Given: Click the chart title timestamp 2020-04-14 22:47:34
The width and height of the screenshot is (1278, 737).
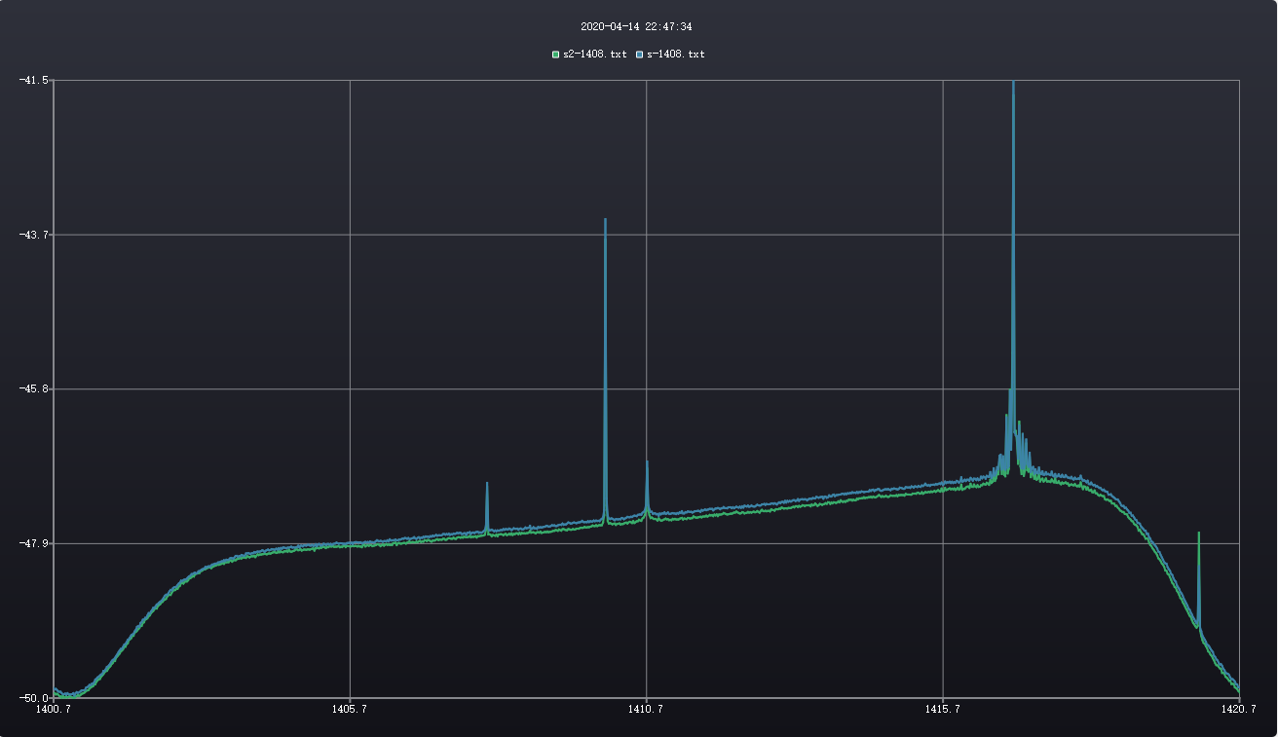Looking at the screenshot, I should coord(636,27).
